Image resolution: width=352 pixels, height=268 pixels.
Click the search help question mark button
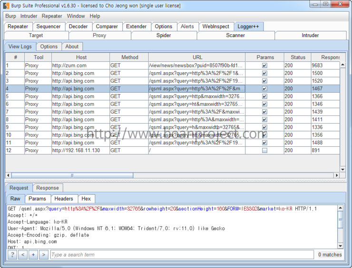point(12,255)
